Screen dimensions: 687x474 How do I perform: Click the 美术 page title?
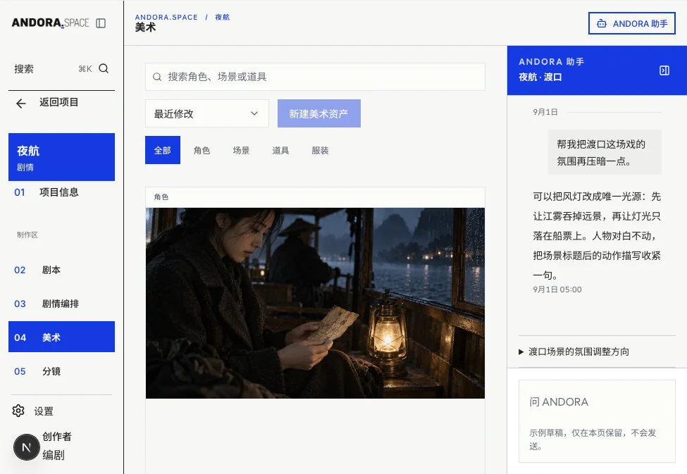[x=145, y=27]
